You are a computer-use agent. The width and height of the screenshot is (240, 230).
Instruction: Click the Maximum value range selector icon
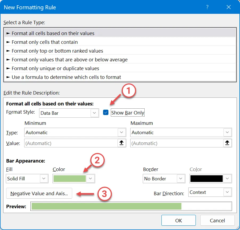coord(227,143)
